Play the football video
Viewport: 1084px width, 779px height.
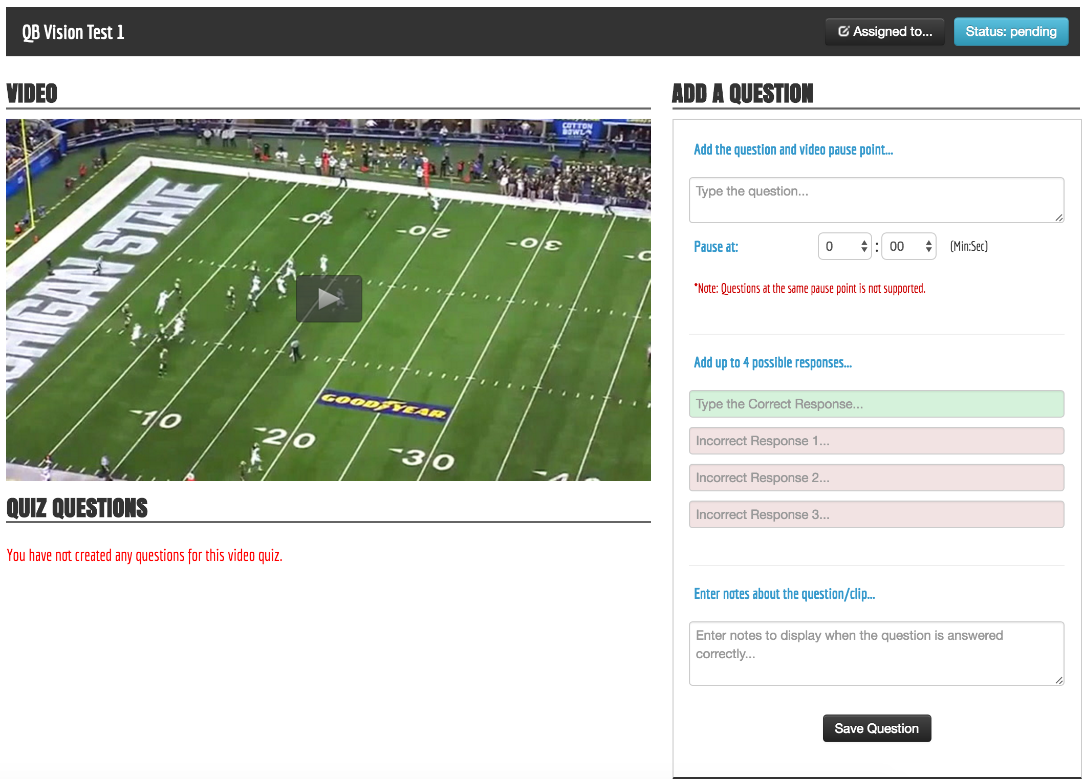(329, 299)
